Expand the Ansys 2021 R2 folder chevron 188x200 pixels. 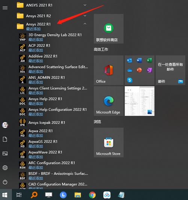click(x=85, y=16)
